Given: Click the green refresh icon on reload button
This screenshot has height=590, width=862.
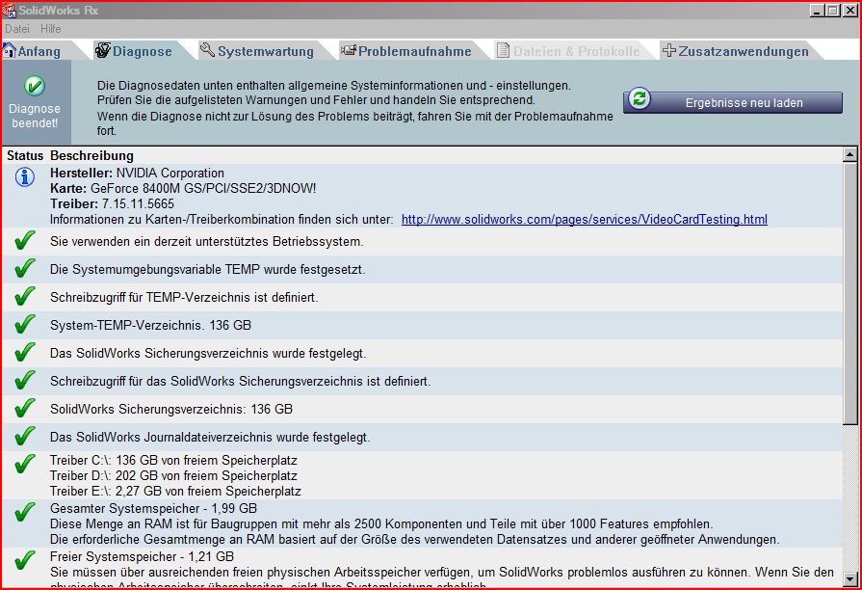Looking at the screenshot, I should (639, 99).
